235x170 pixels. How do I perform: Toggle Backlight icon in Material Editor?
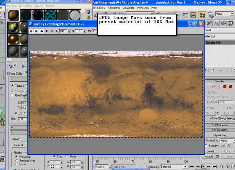(x=89, y=18)
